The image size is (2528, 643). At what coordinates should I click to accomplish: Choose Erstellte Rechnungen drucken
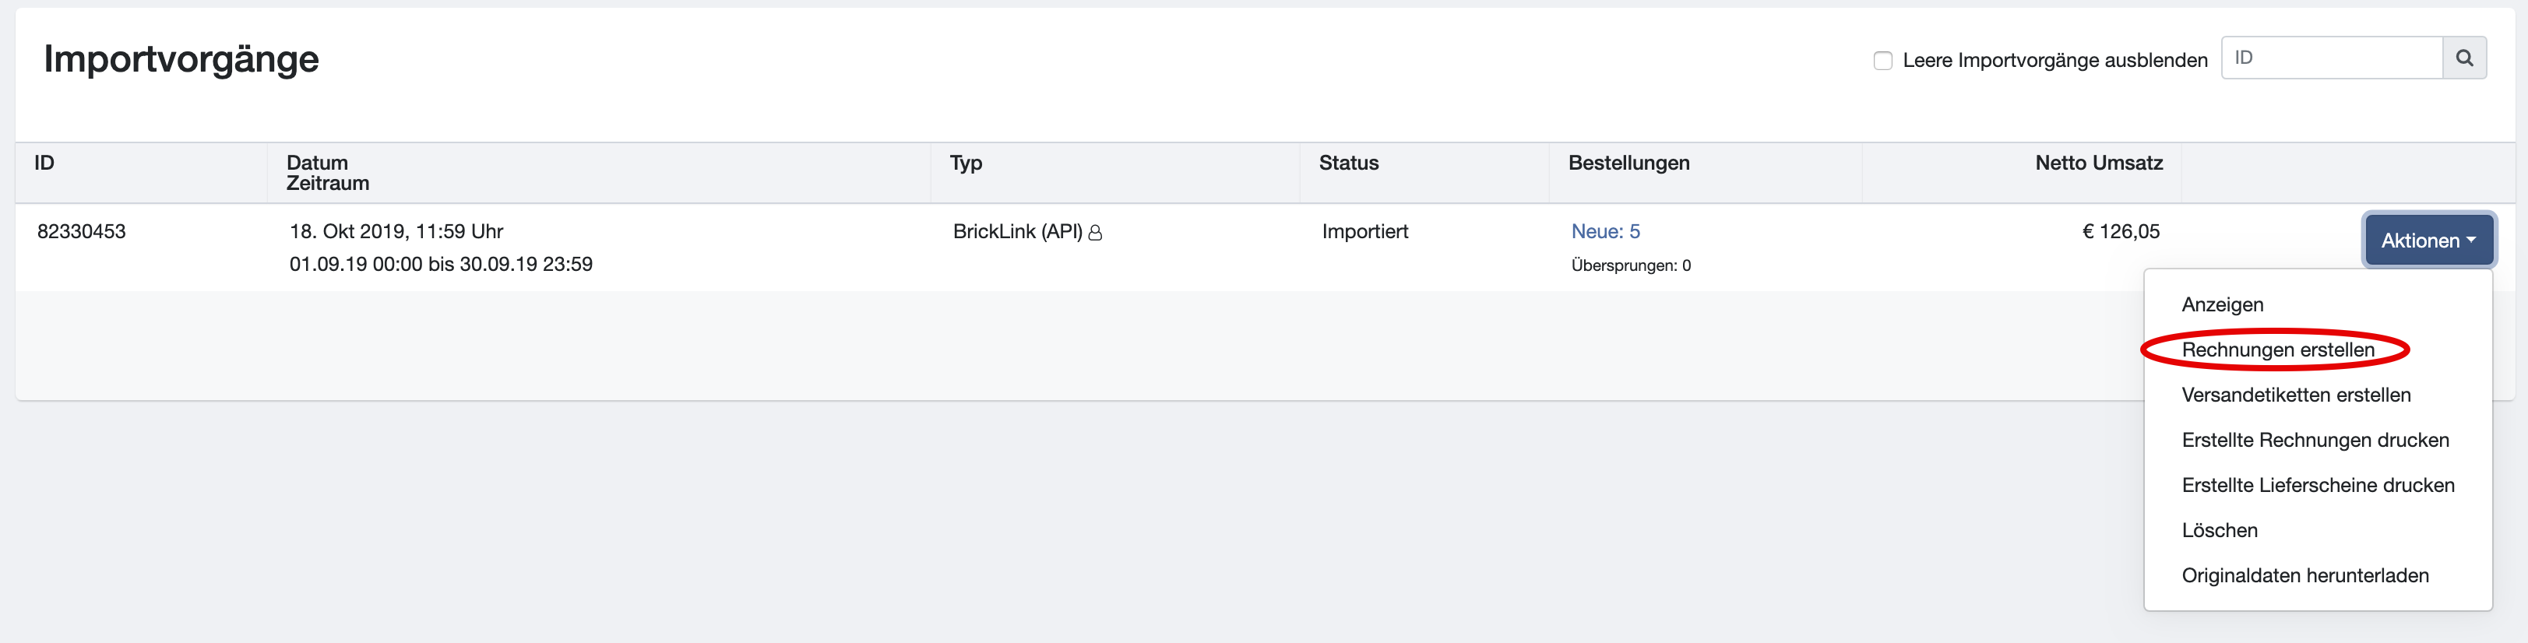point(2314,440)
